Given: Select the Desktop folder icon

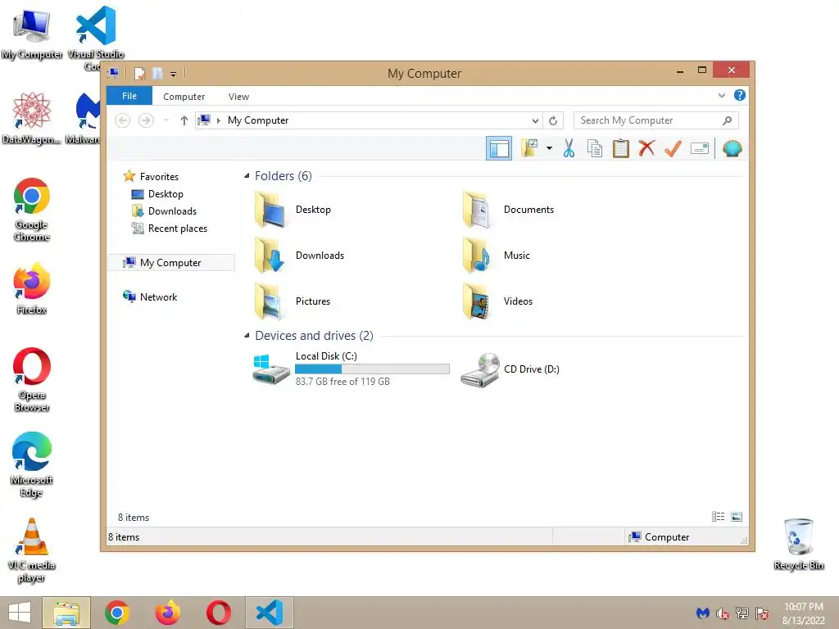Looking at the screenshot, I should coord(270,210).
